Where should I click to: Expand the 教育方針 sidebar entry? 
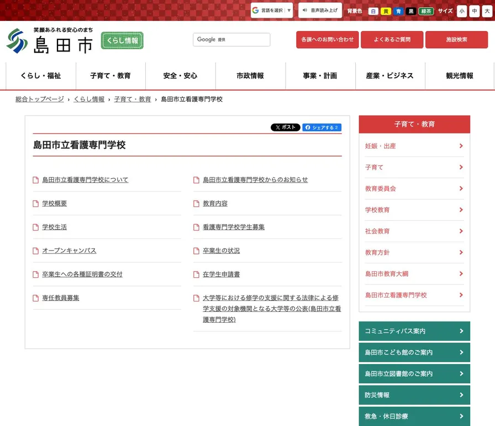pos(414,252)
